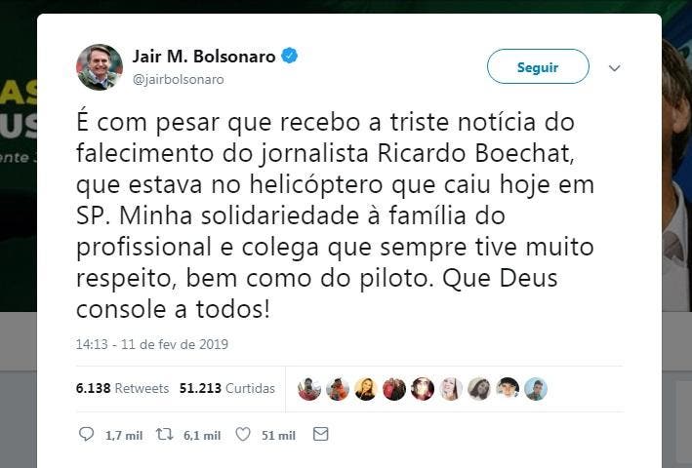This screenshot has height=468, width=692.
Task: Open the @jairbolsonaro handle link
Action: click(x=179, y=79)
